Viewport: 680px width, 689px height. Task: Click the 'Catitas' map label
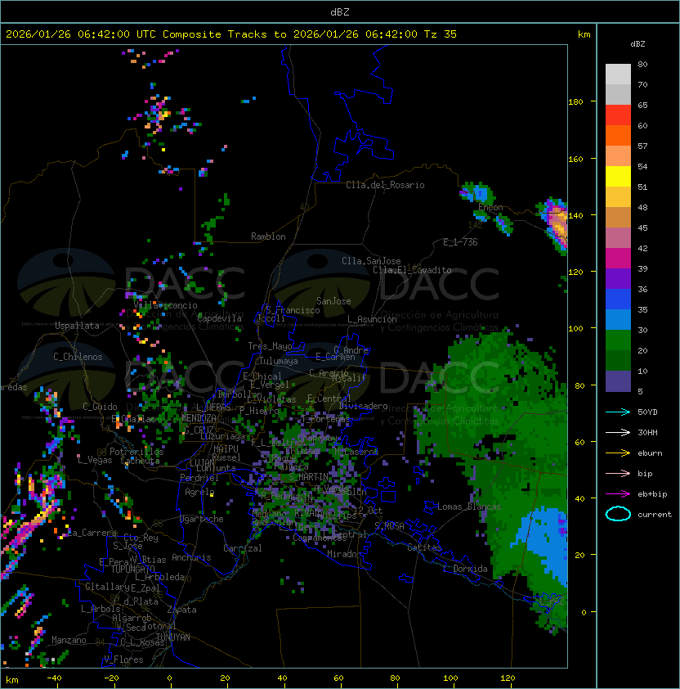(424, 547)
